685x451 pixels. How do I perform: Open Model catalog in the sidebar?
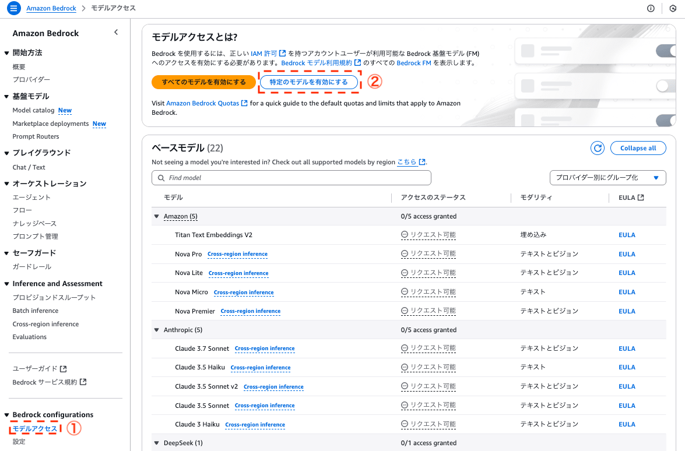point(33,110)
